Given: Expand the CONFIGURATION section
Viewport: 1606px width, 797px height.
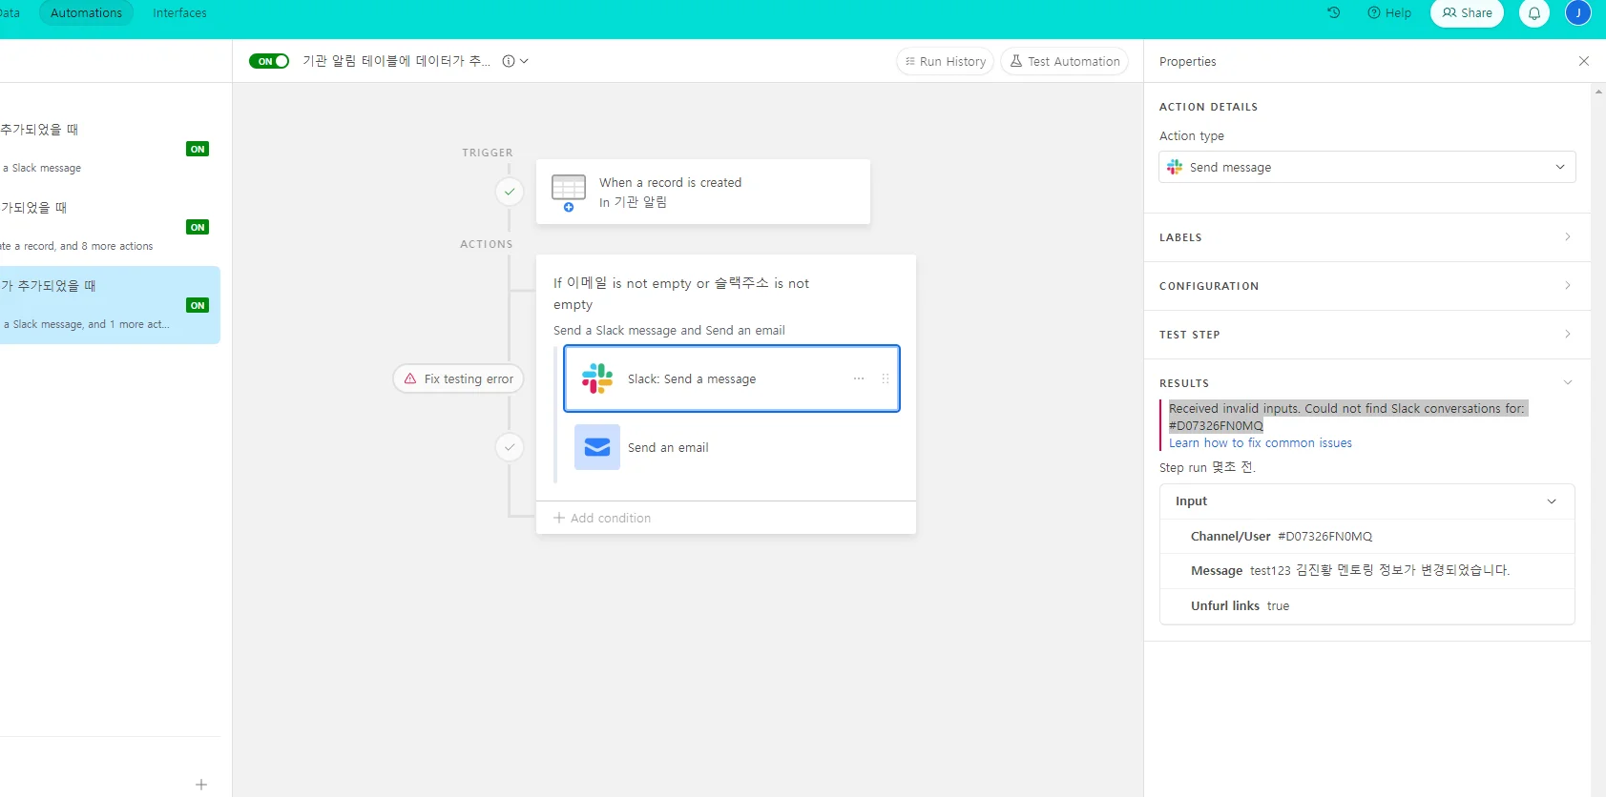Looking at the screenshot, I should coord(1366,286).
